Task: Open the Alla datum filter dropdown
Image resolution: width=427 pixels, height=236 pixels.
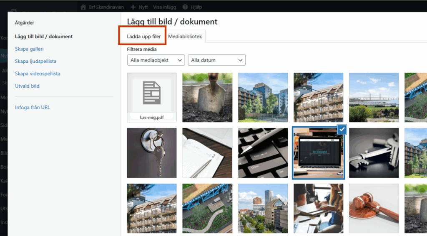Action: tap(216, 60)
